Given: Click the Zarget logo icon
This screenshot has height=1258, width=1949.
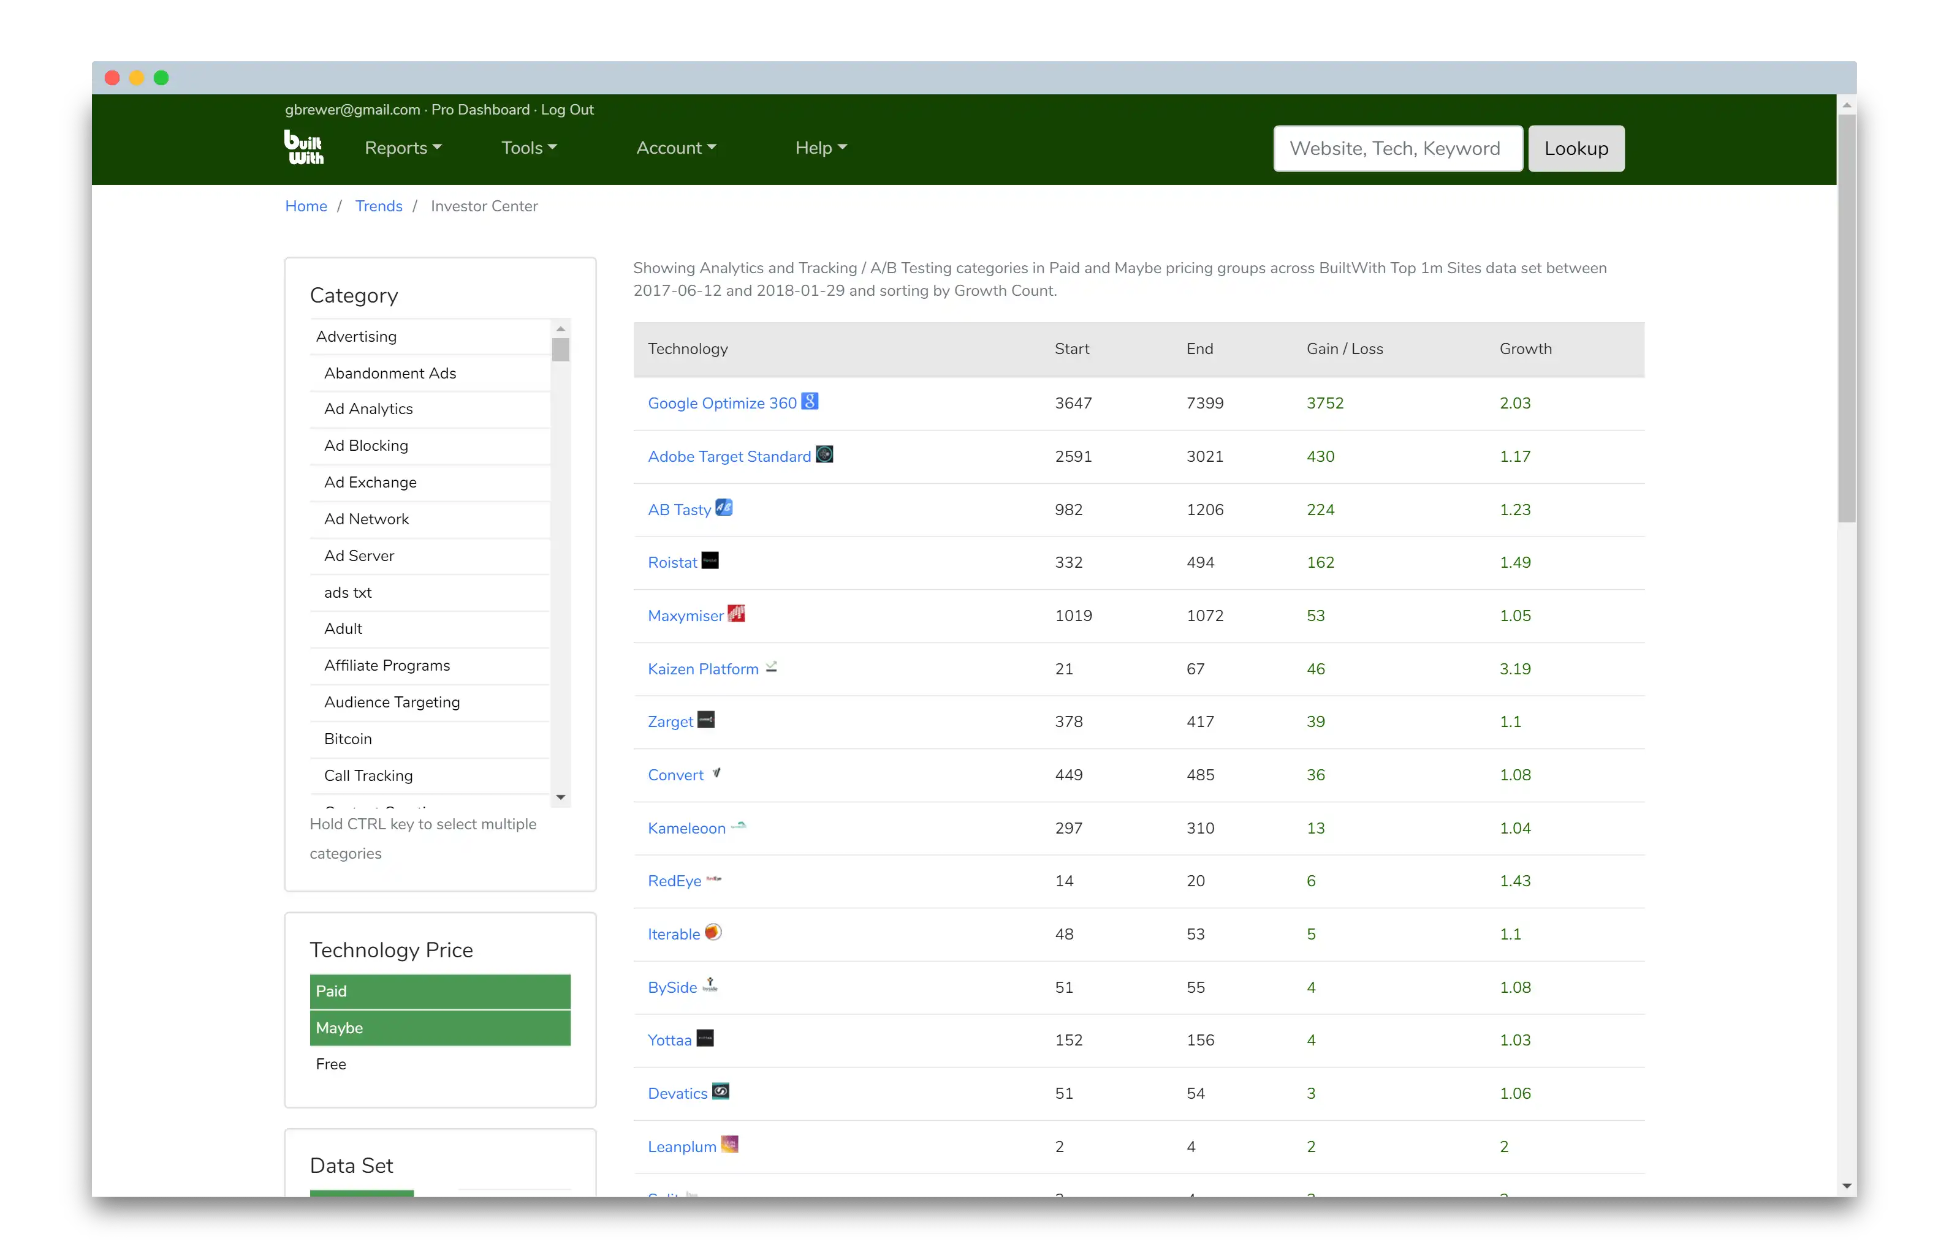Looking at the screenshot, I should (x=706, y=720).
